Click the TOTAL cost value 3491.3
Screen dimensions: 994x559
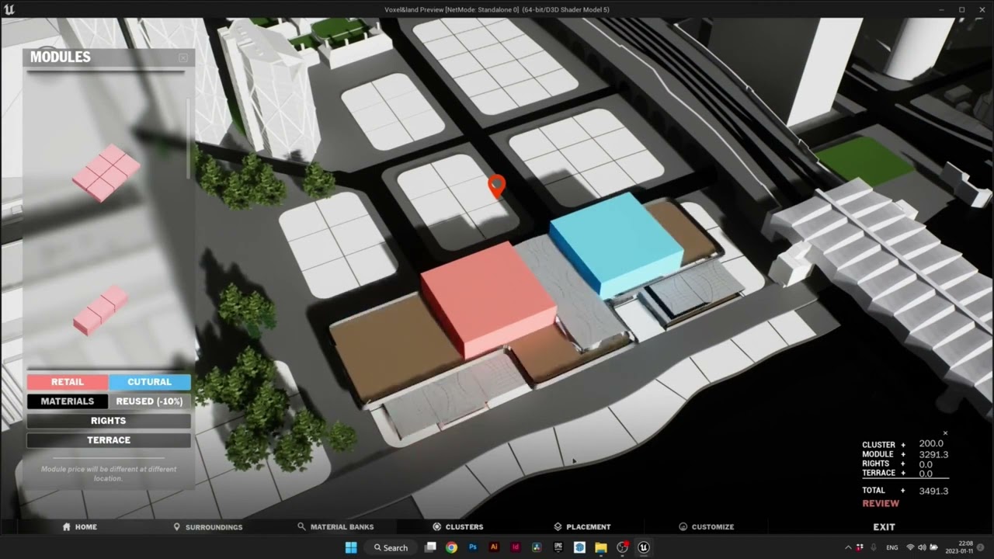pos(933,491)
